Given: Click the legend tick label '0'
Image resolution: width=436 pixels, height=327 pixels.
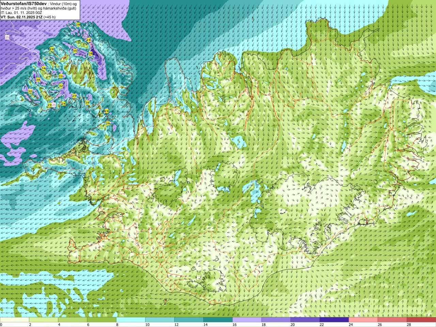Looking at the screenshot, I should click(1, 325).
